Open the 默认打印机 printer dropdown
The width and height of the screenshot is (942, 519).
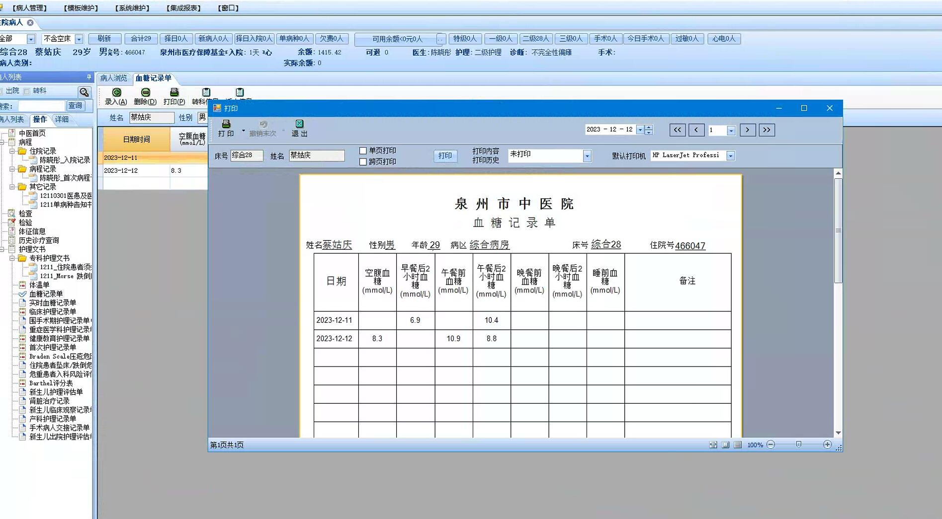click(x=731, y=156)
